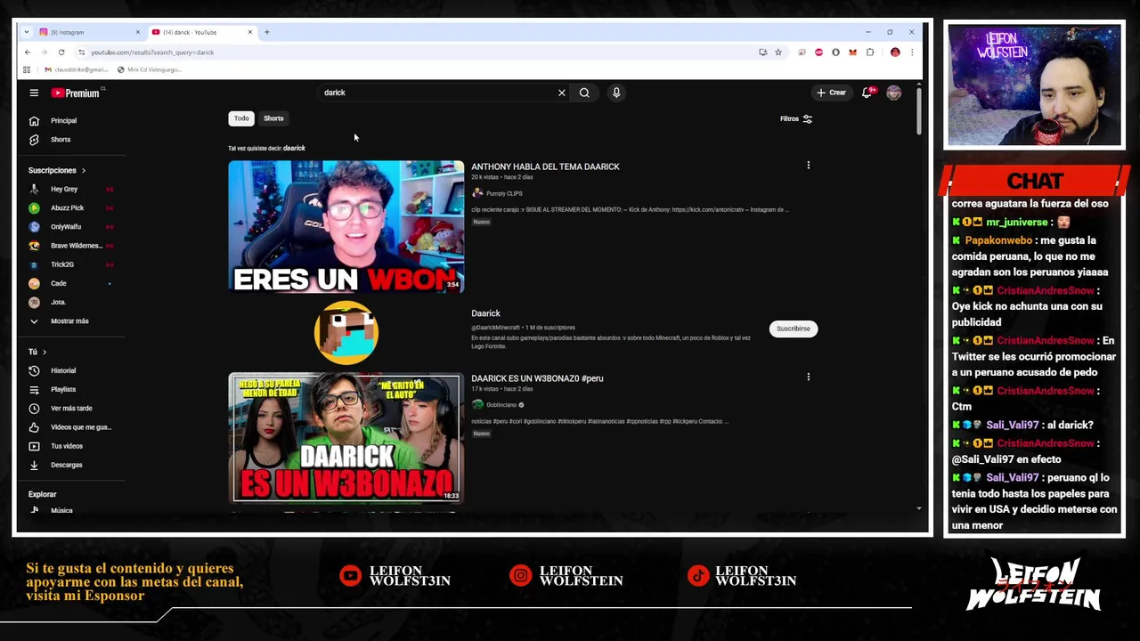
Task: Click the magnifying glass search button
Action: pos(584,93)
